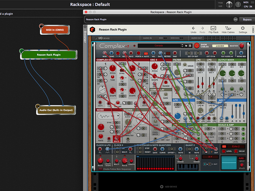Screen dimensions: 255x191
Task: Click the RND CV jack
Action: pyautogui.click(x=174, y=53)
